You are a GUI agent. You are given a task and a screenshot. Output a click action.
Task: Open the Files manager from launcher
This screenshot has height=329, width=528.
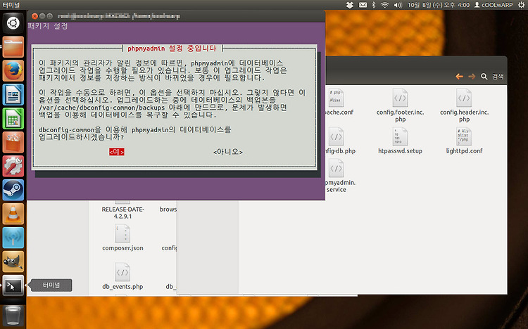tap(13, 47)
